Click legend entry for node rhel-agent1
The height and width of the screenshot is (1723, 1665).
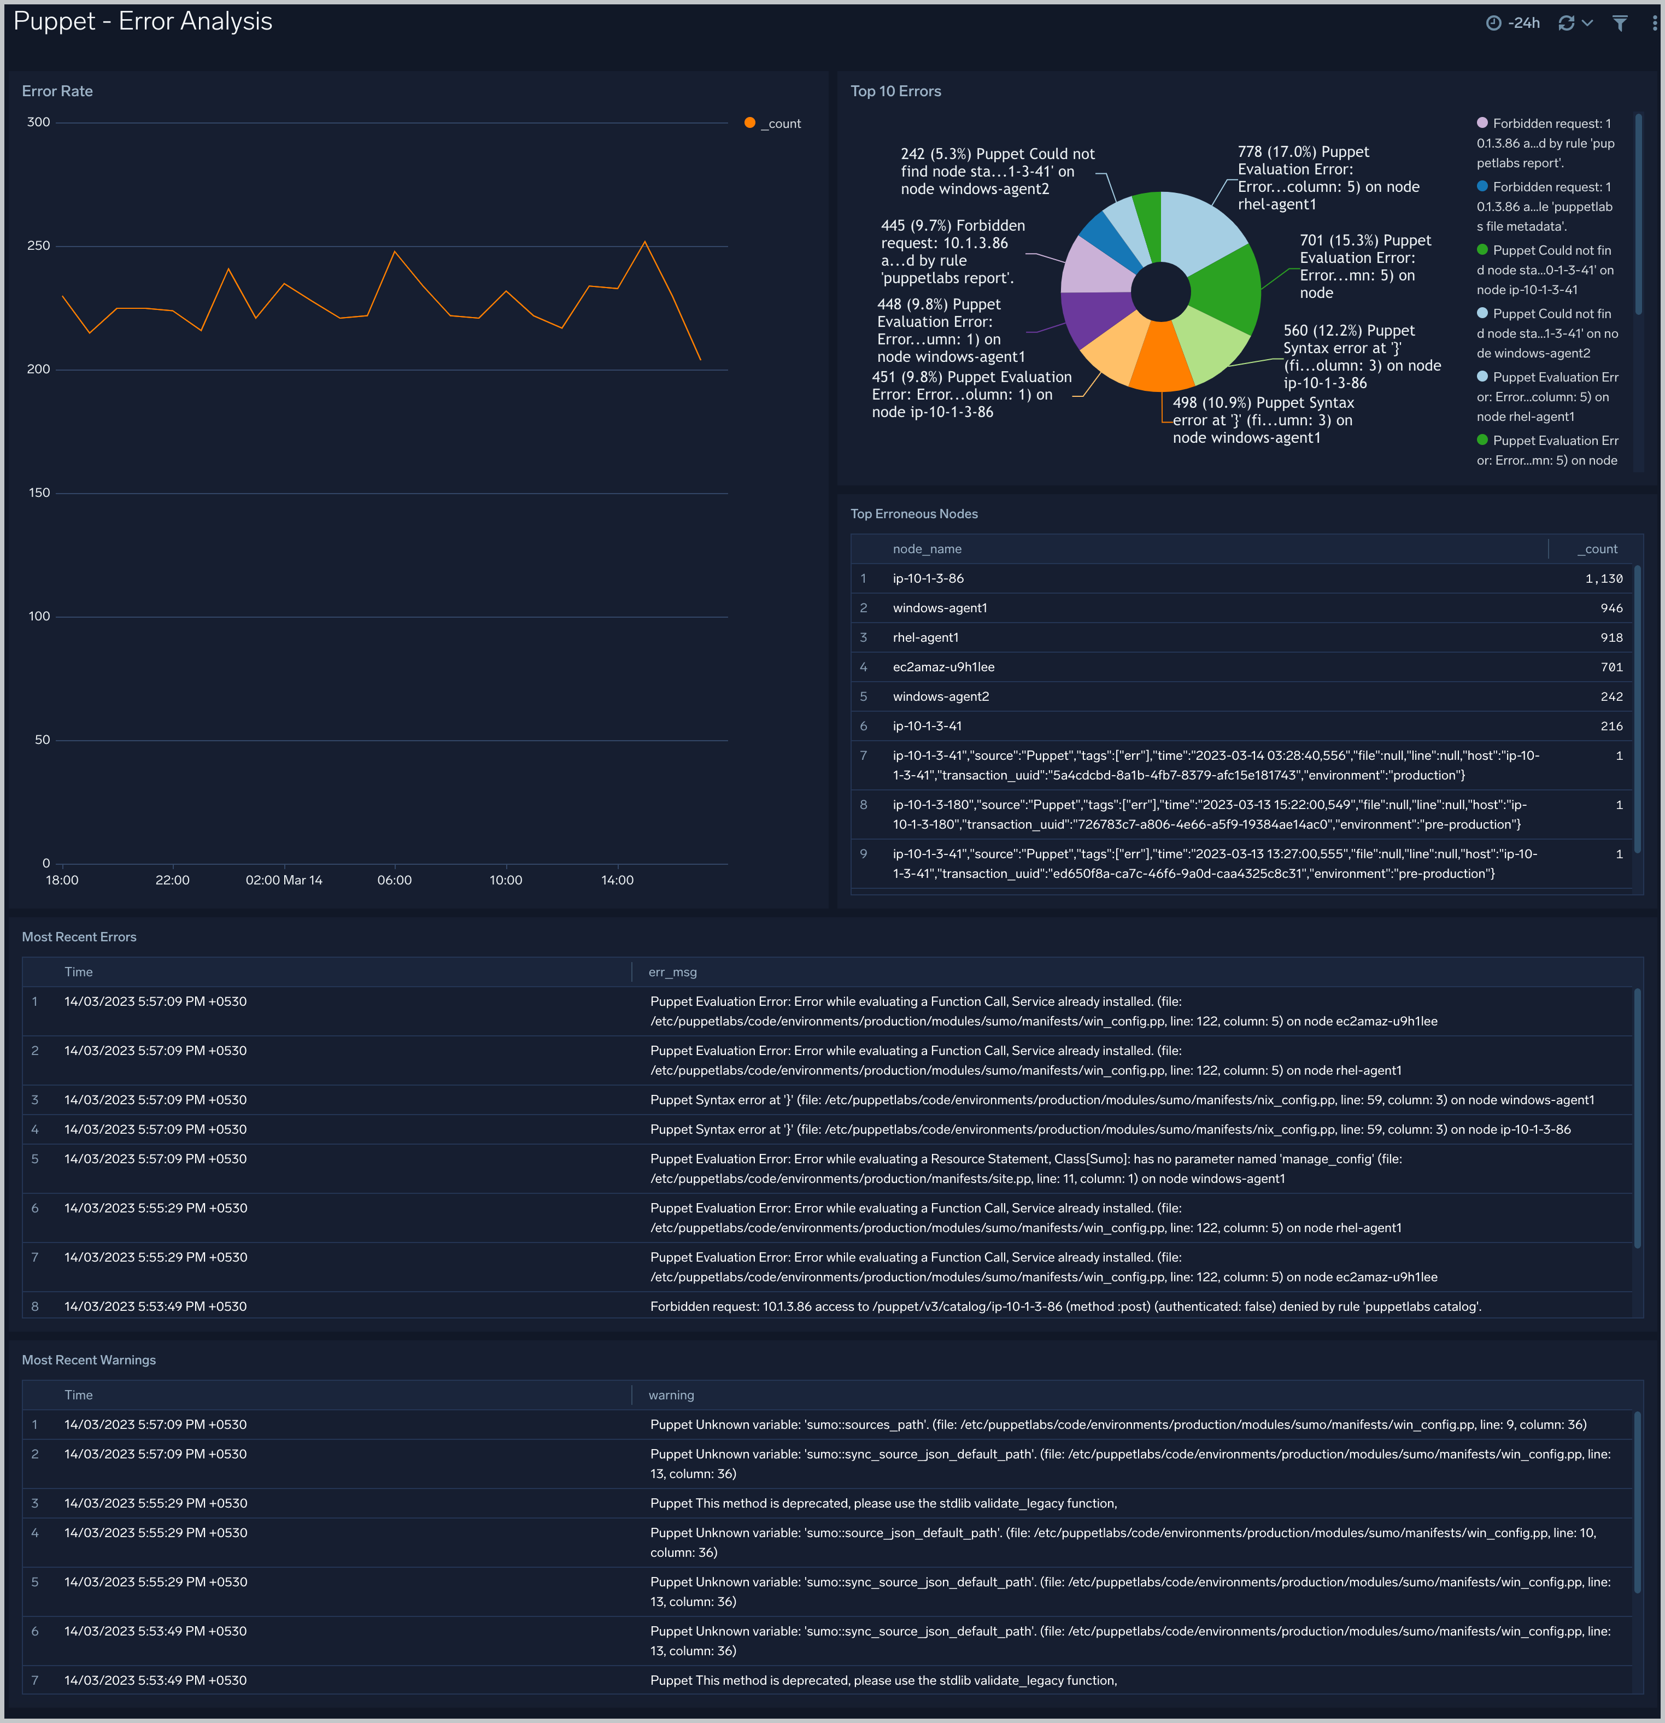tap(1547, 396)
